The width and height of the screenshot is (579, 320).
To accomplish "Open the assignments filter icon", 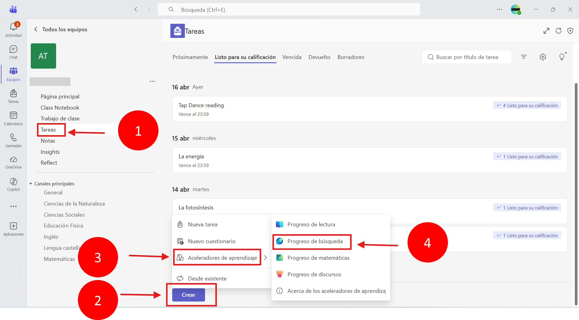I will [524, 57].
